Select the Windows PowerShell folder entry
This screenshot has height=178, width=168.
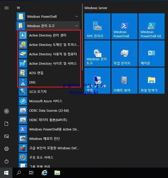(x=48, y=16)
